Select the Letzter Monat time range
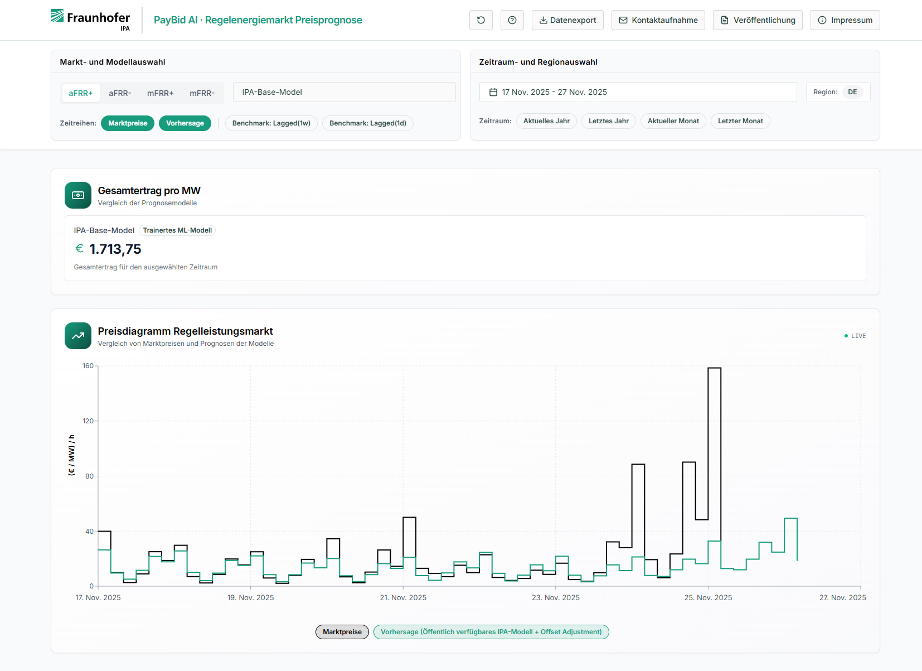 (x=740, y=121)
